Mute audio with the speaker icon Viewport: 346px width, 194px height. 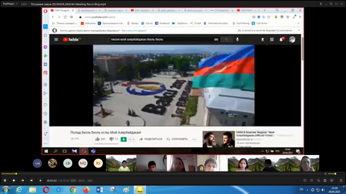click(325, 174)
